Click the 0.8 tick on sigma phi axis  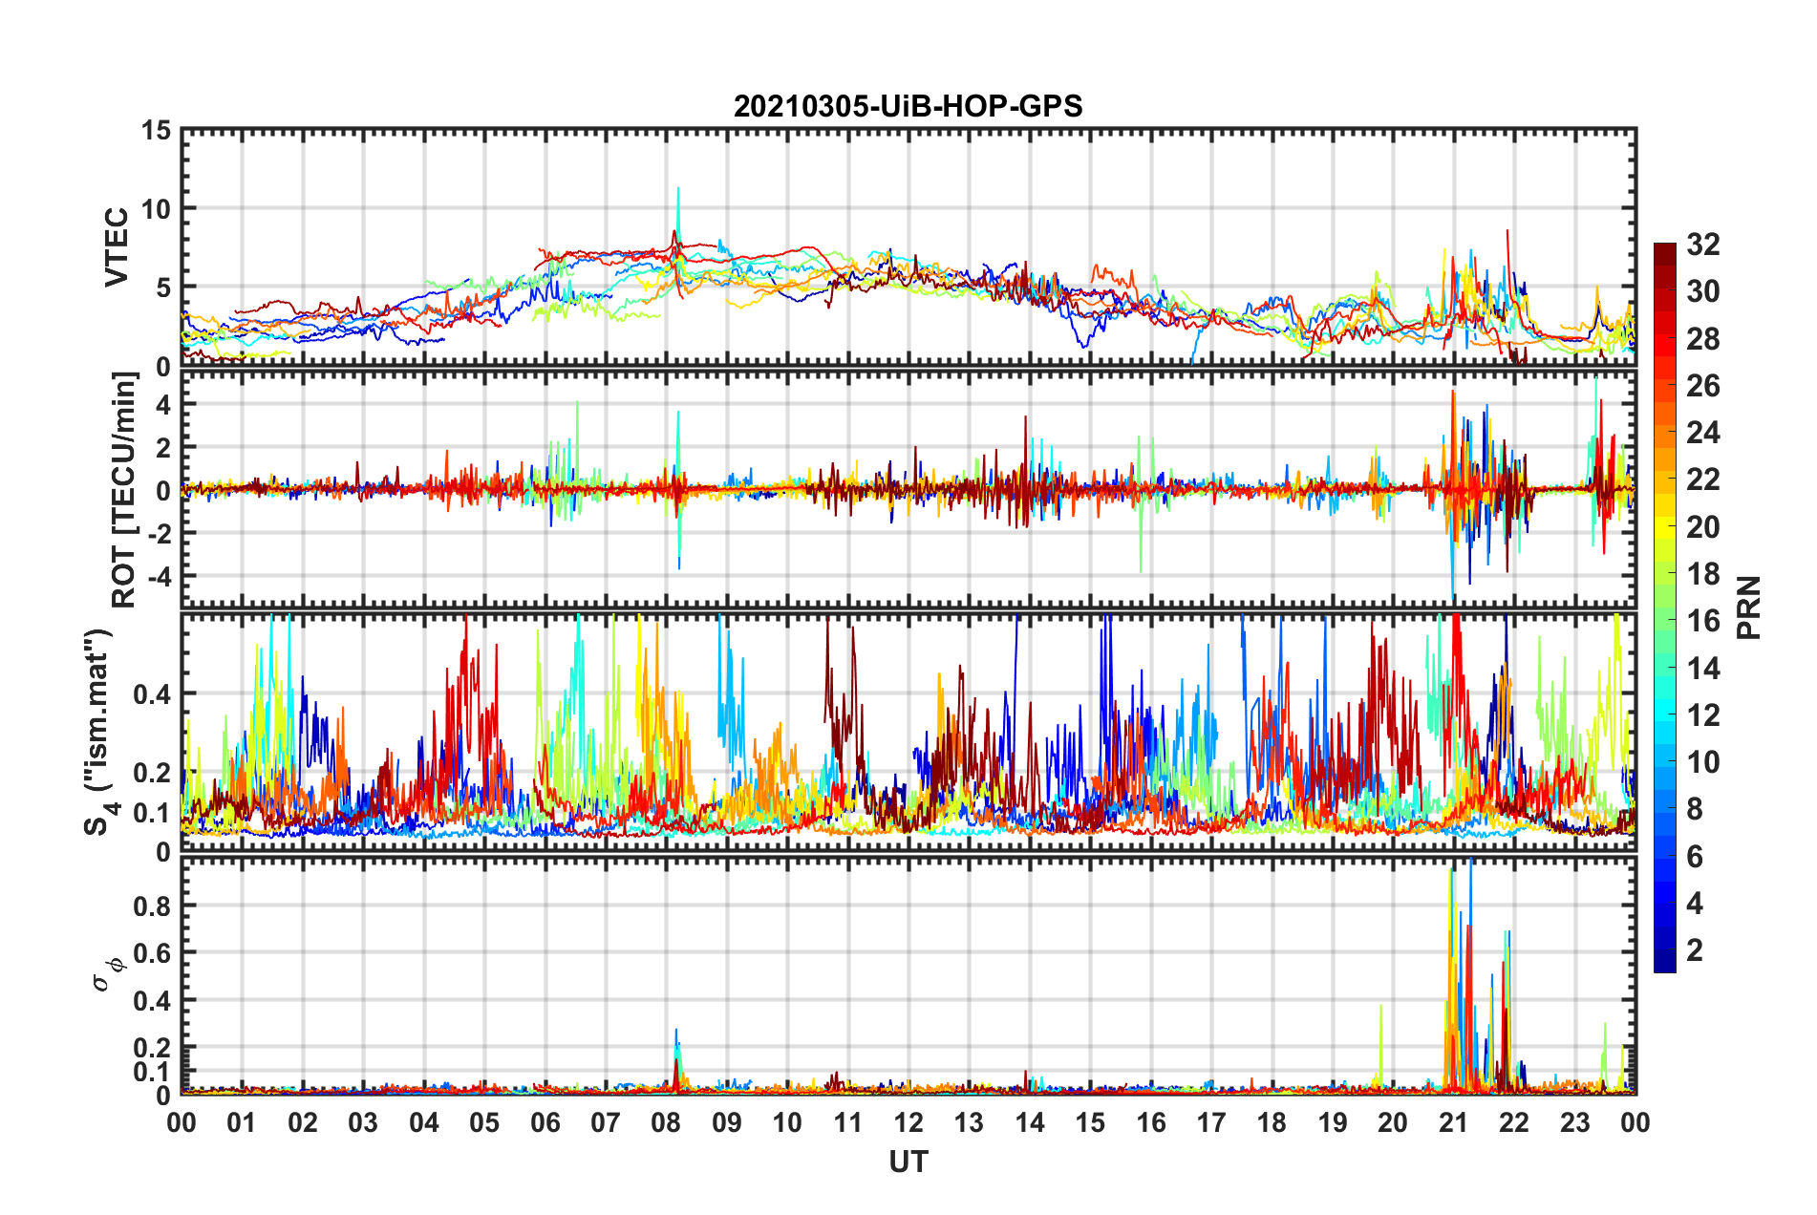151,906
